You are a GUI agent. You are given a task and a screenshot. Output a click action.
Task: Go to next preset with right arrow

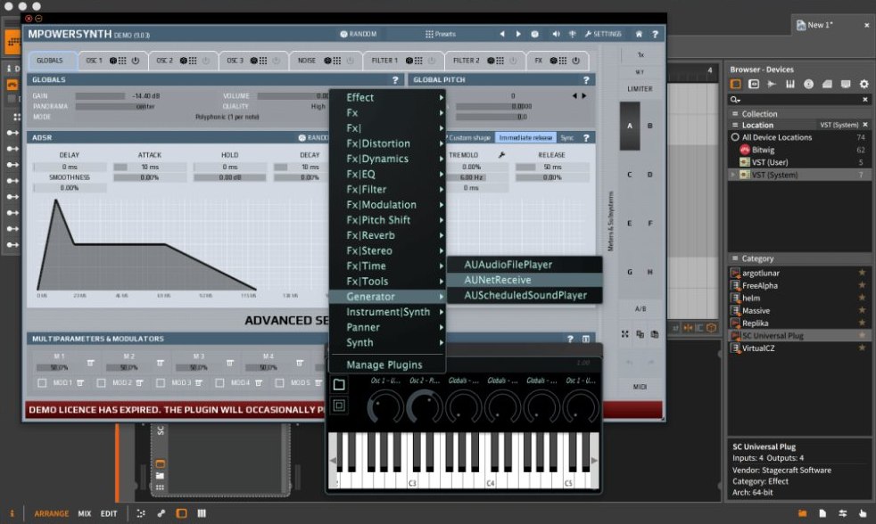tap(518, 34)
